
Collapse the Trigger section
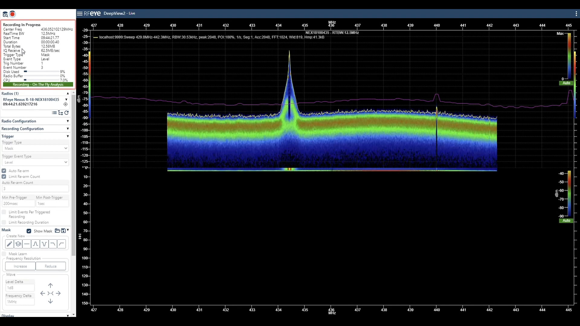68,136
